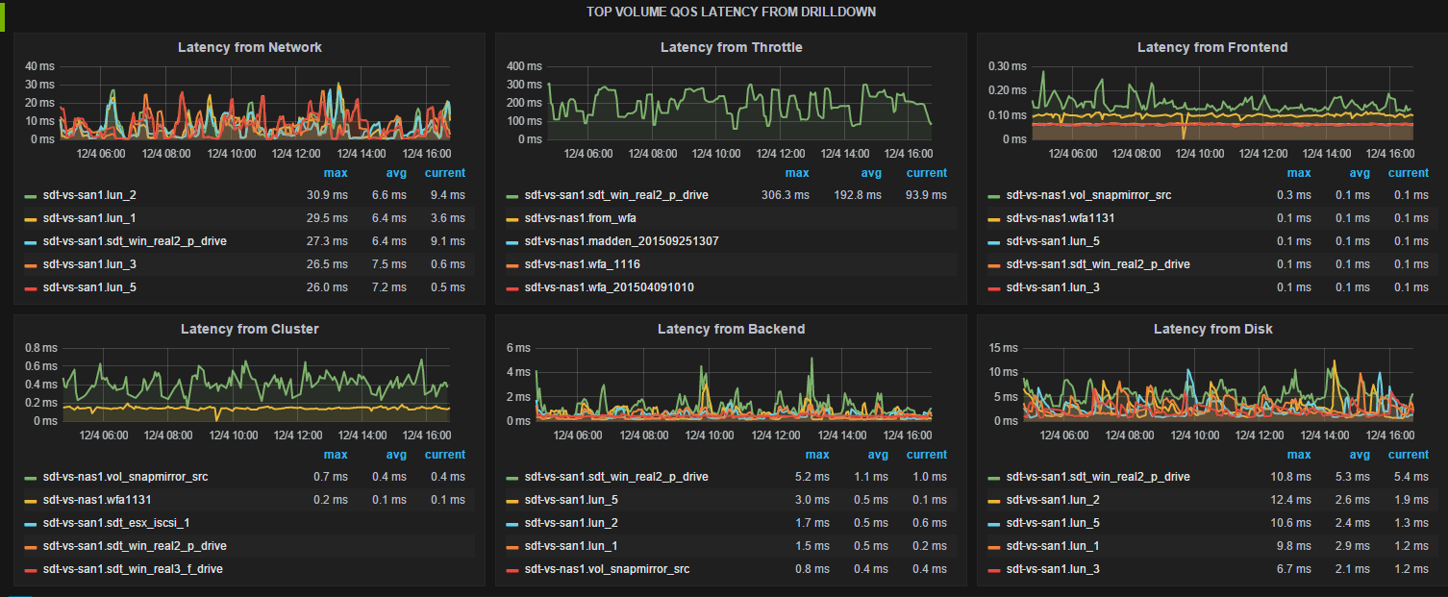Sort Throttle legend by max column

pyautogui.click(x=797, y=173)
